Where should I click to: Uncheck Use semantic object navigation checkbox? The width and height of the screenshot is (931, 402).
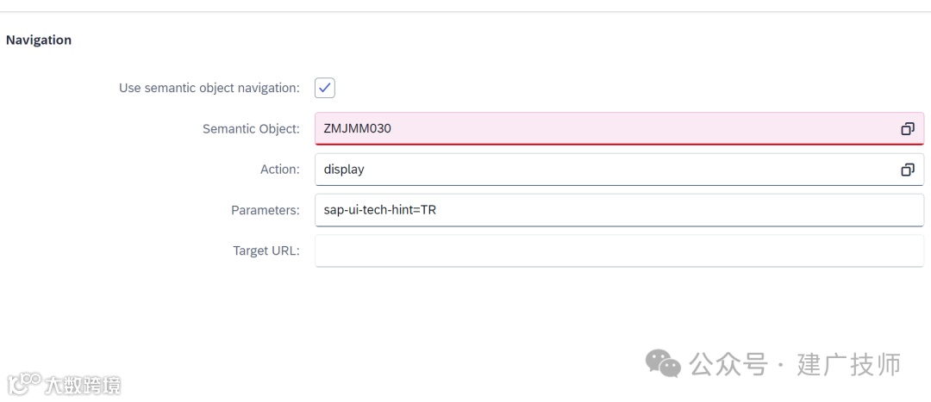(x=325, y=88)
